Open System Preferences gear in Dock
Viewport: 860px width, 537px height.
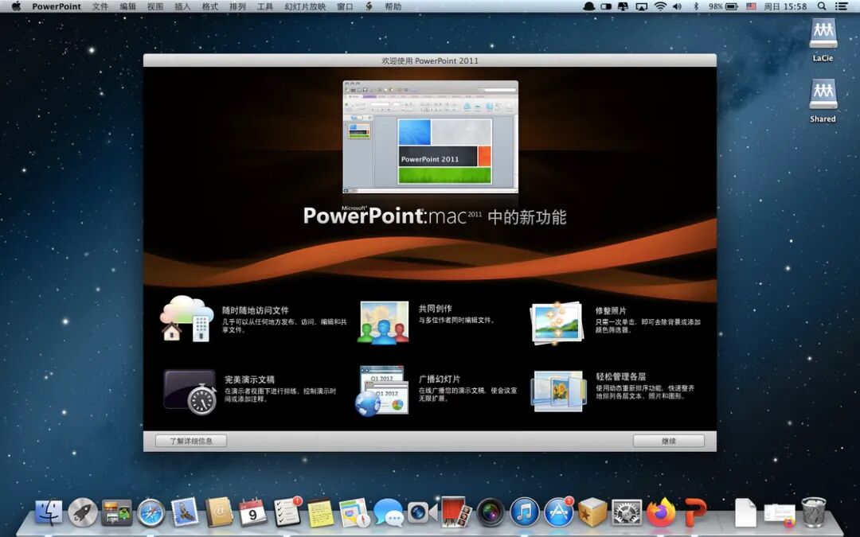627,513
